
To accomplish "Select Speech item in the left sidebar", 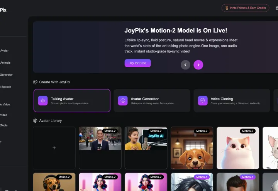I will point(5,87).
